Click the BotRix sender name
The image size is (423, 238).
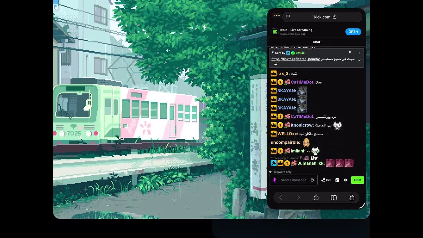(300, 53)
